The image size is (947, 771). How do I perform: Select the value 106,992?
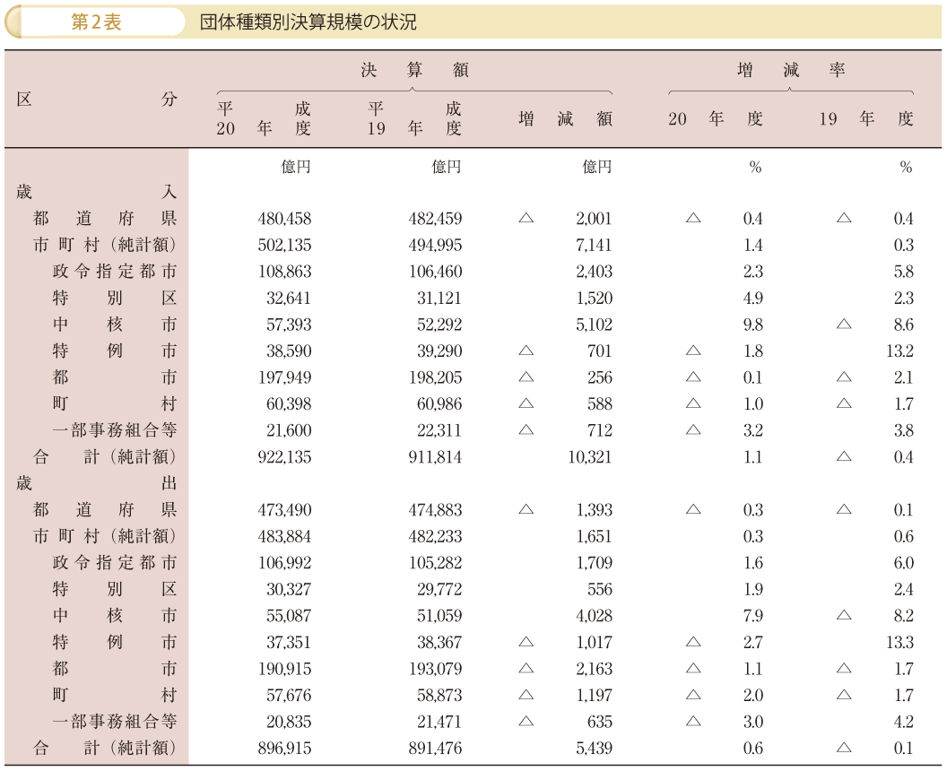coord(284,563)
